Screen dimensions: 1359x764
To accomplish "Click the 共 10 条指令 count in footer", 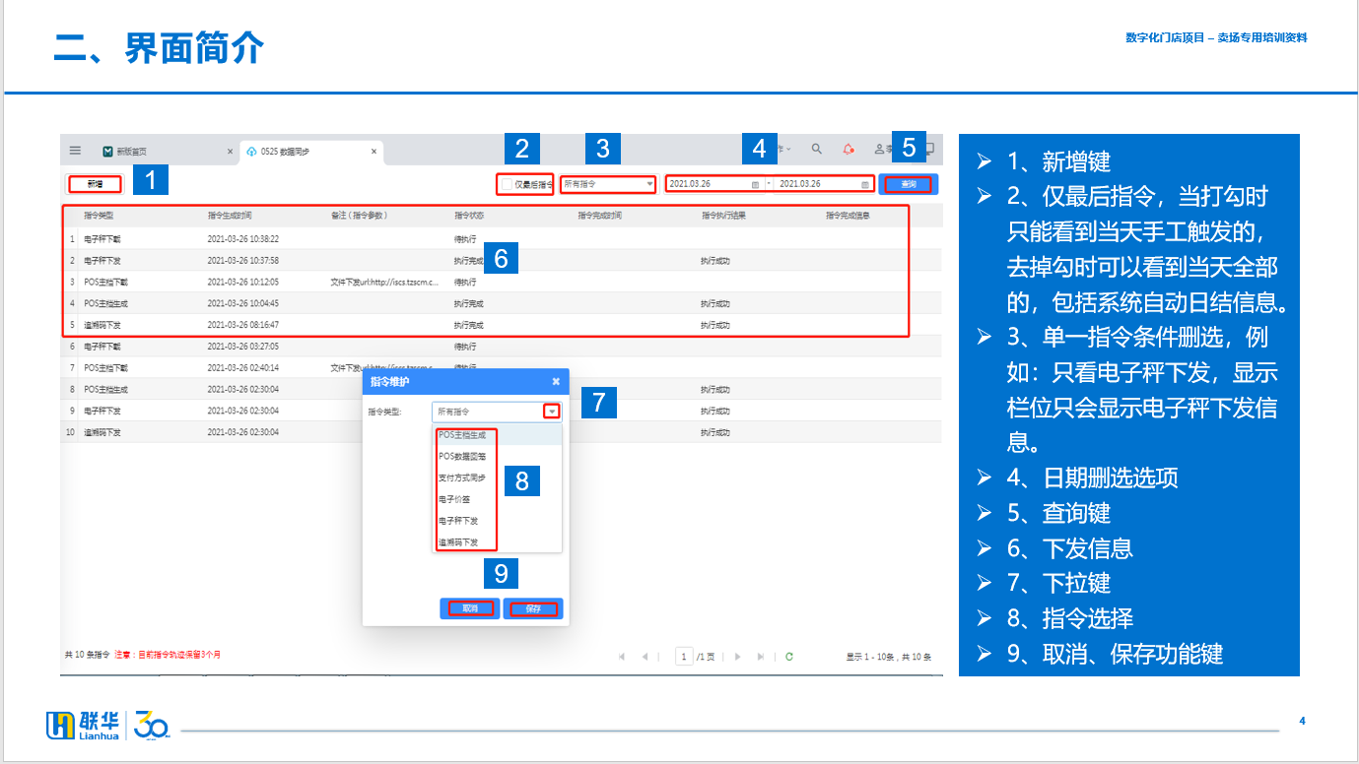I will pyautogui.click(x=88, y=655).
